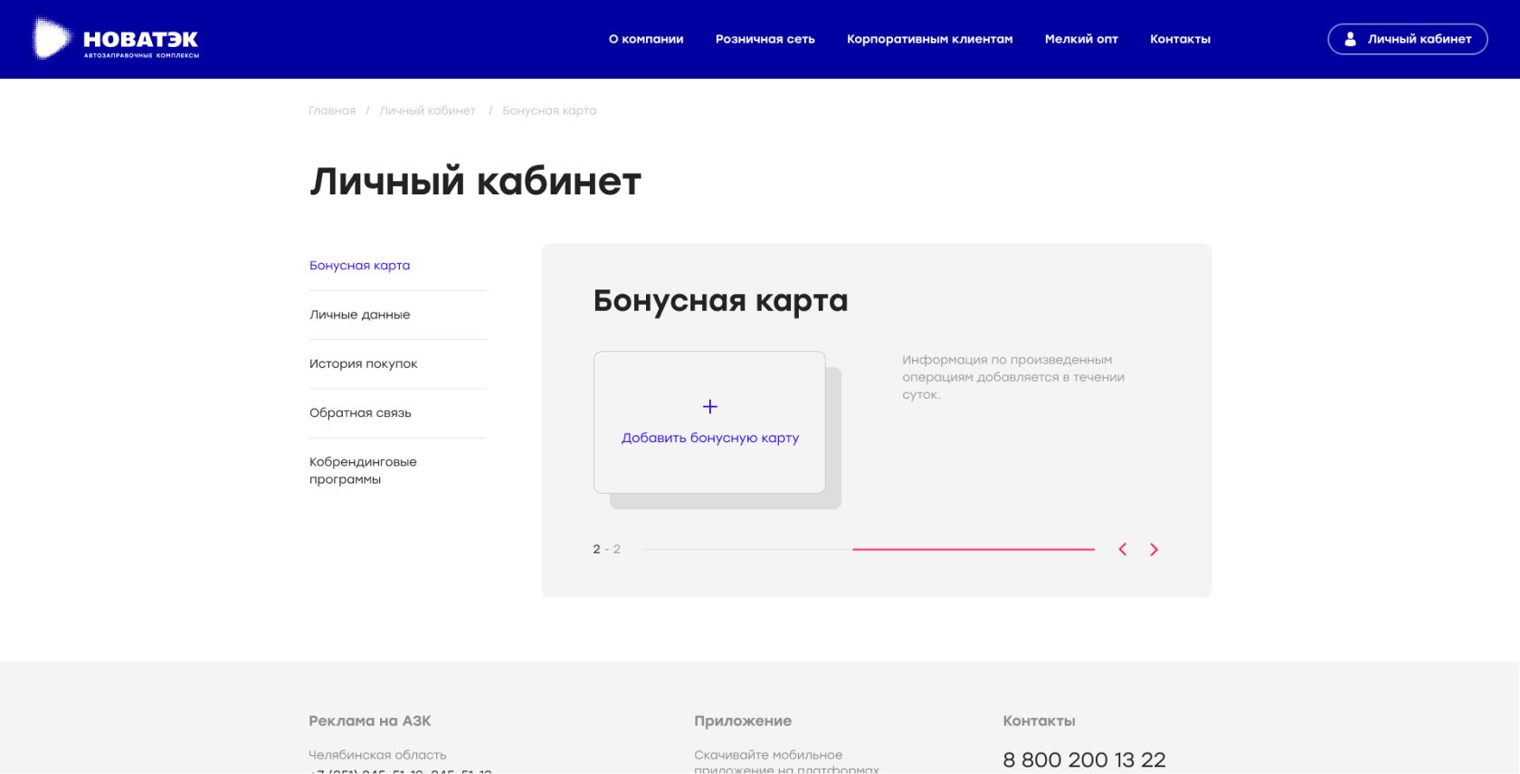
Task: Select Обратная связь sidebar item
Action: pos(360,413)
